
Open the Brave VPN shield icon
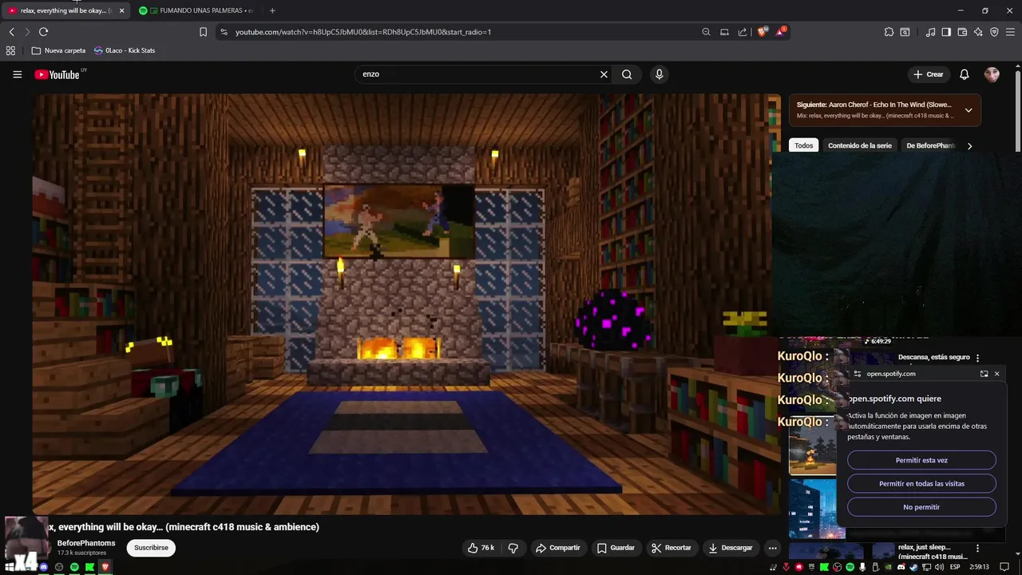coord(994,32)
